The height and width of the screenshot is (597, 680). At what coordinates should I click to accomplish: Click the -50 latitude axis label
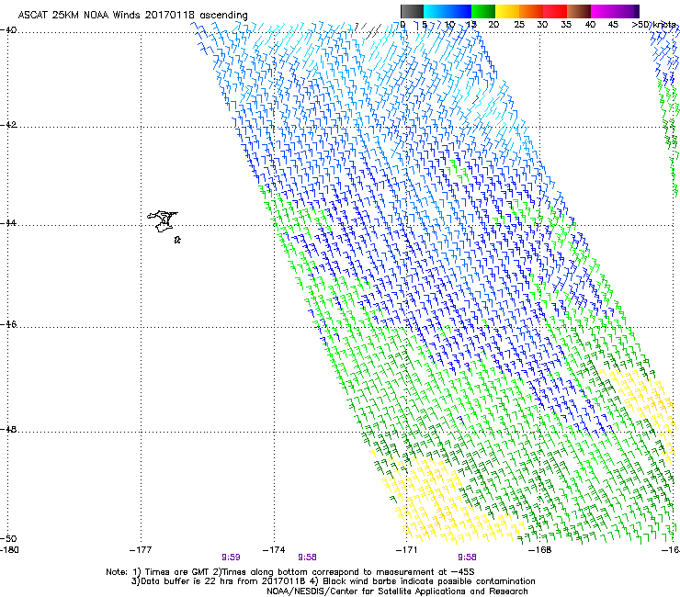coord(8,538)
